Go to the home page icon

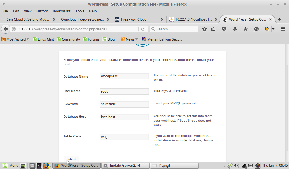click(x=245, y=29)
